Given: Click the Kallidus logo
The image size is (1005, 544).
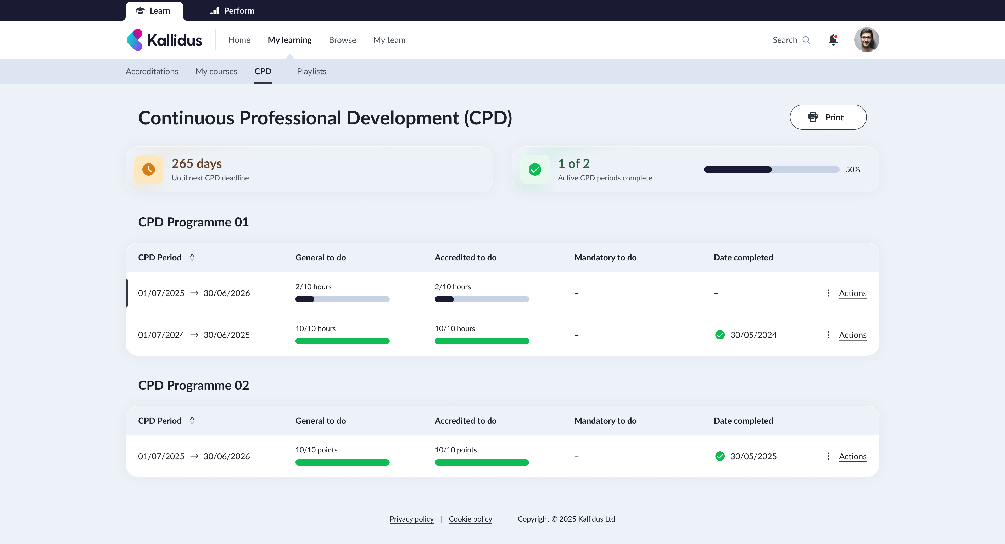Looking at the screenshot, I should tap(164, 40).
